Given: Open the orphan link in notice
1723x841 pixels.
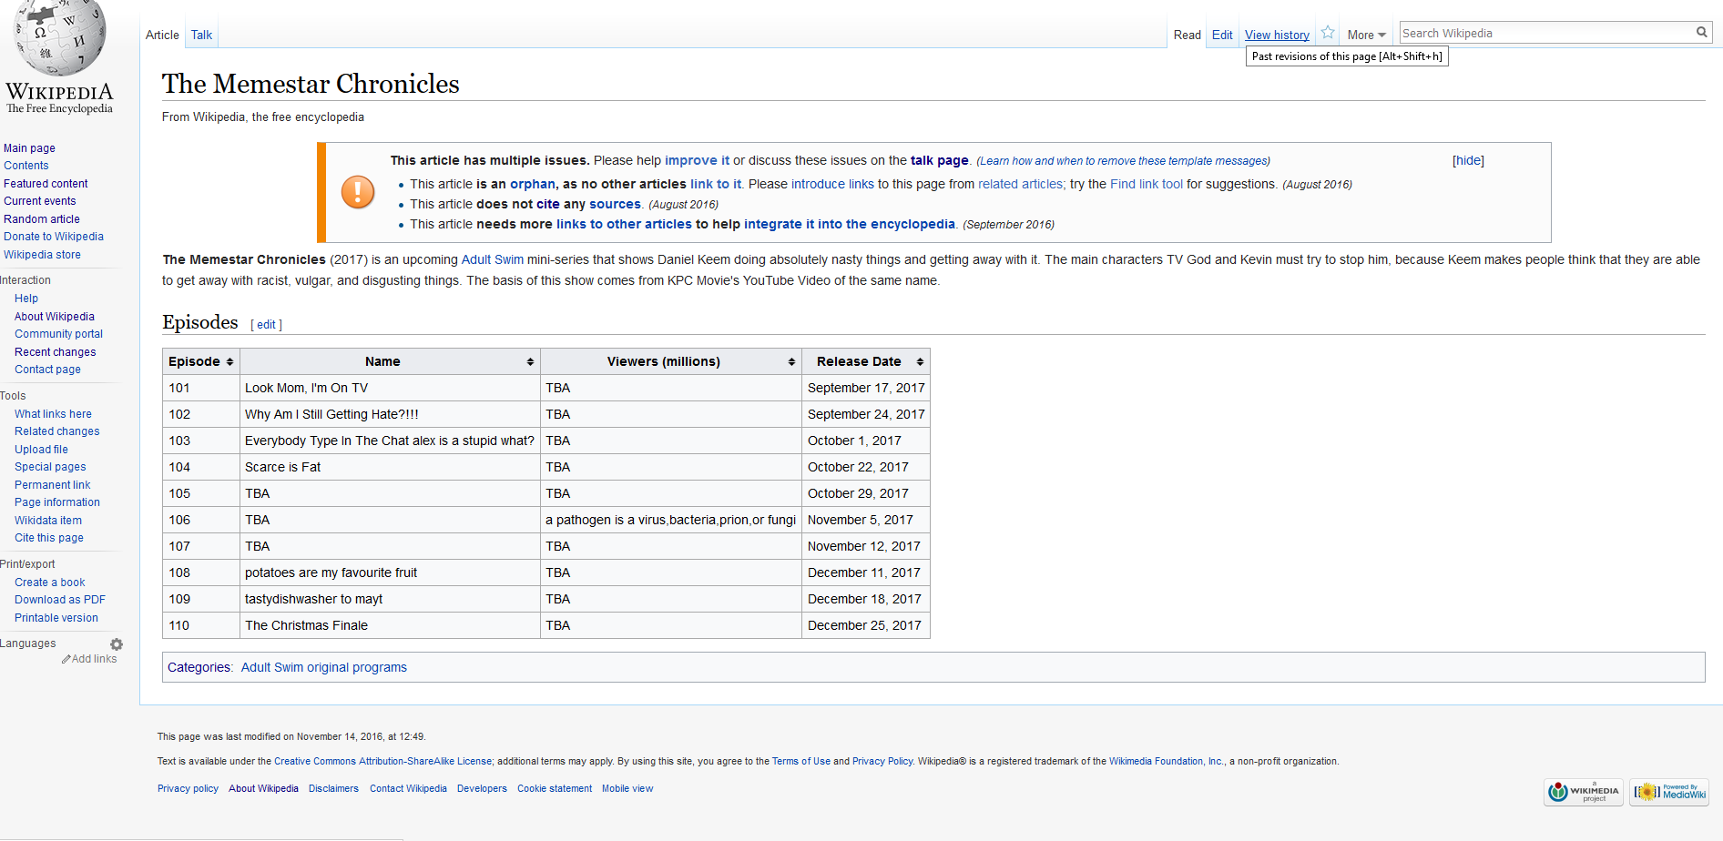Looking at the screenshot, I should pos(533,184).
